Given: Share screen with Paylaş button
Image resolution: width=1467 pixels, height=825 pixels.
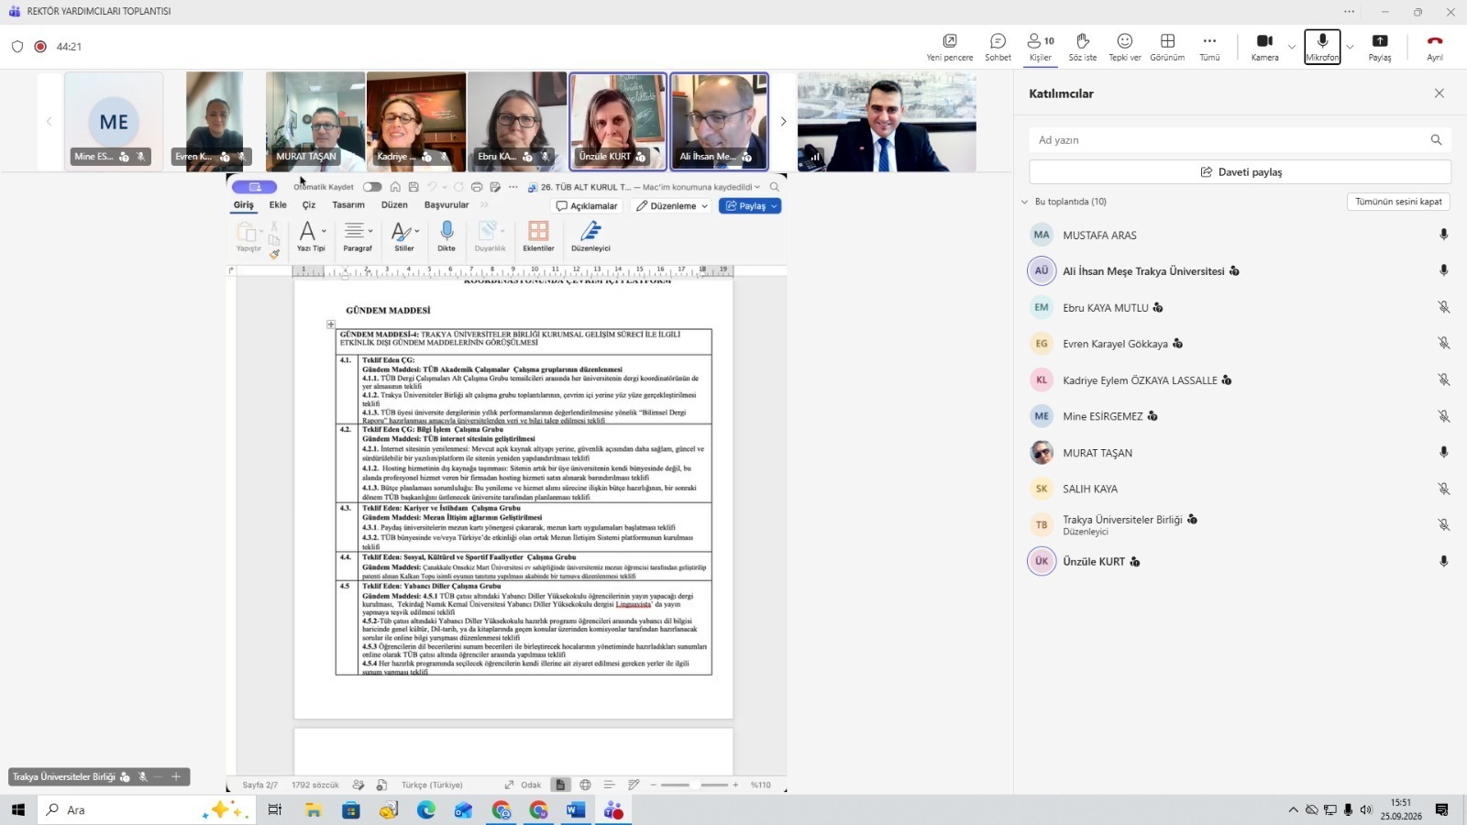Looking at the screenshot, I should (1380, 47).
